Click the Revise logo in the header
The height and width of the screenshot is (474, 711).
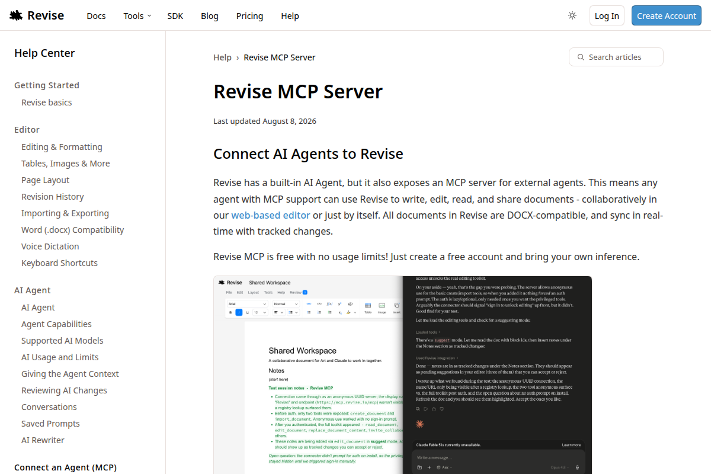[x=37, y=15]
